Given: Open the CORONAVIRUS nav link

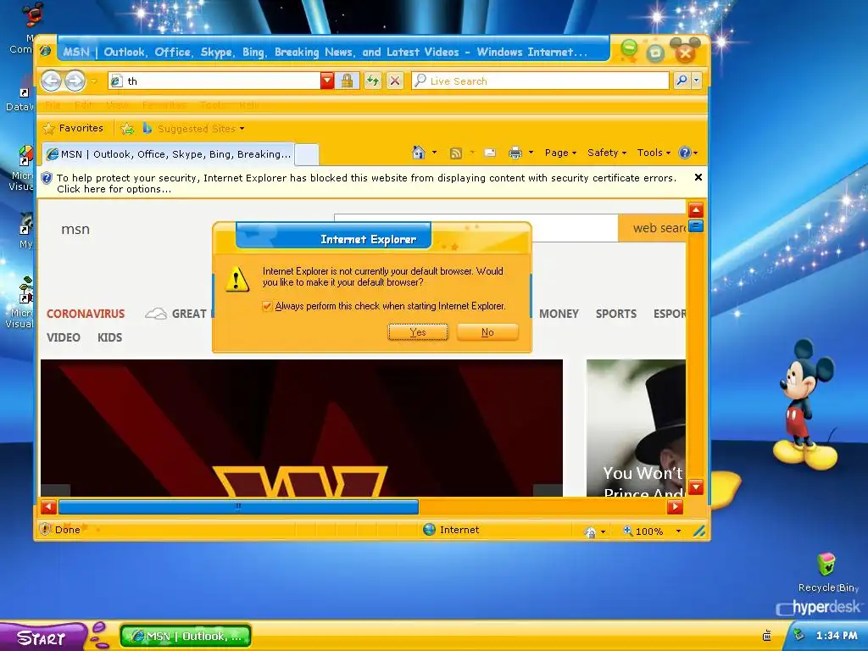Looking at the screenshot, I should [86, 314].
